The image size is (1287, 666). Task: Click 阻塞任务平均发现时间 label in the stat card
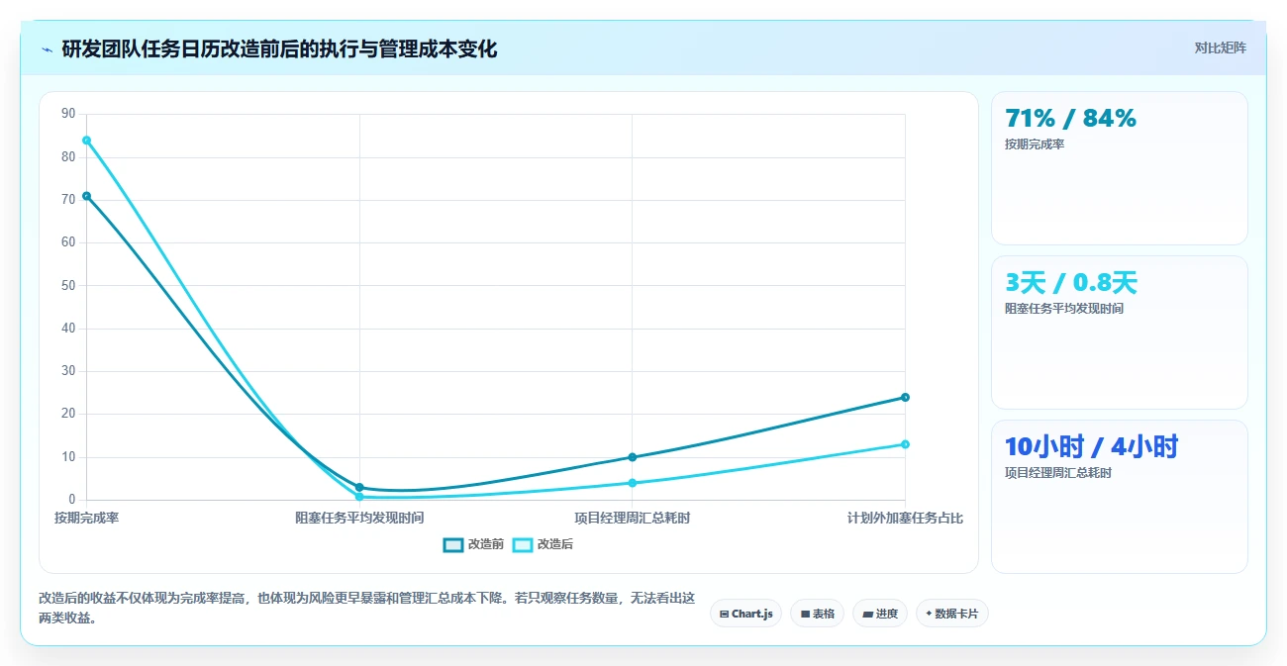[x=1064, y=309]
